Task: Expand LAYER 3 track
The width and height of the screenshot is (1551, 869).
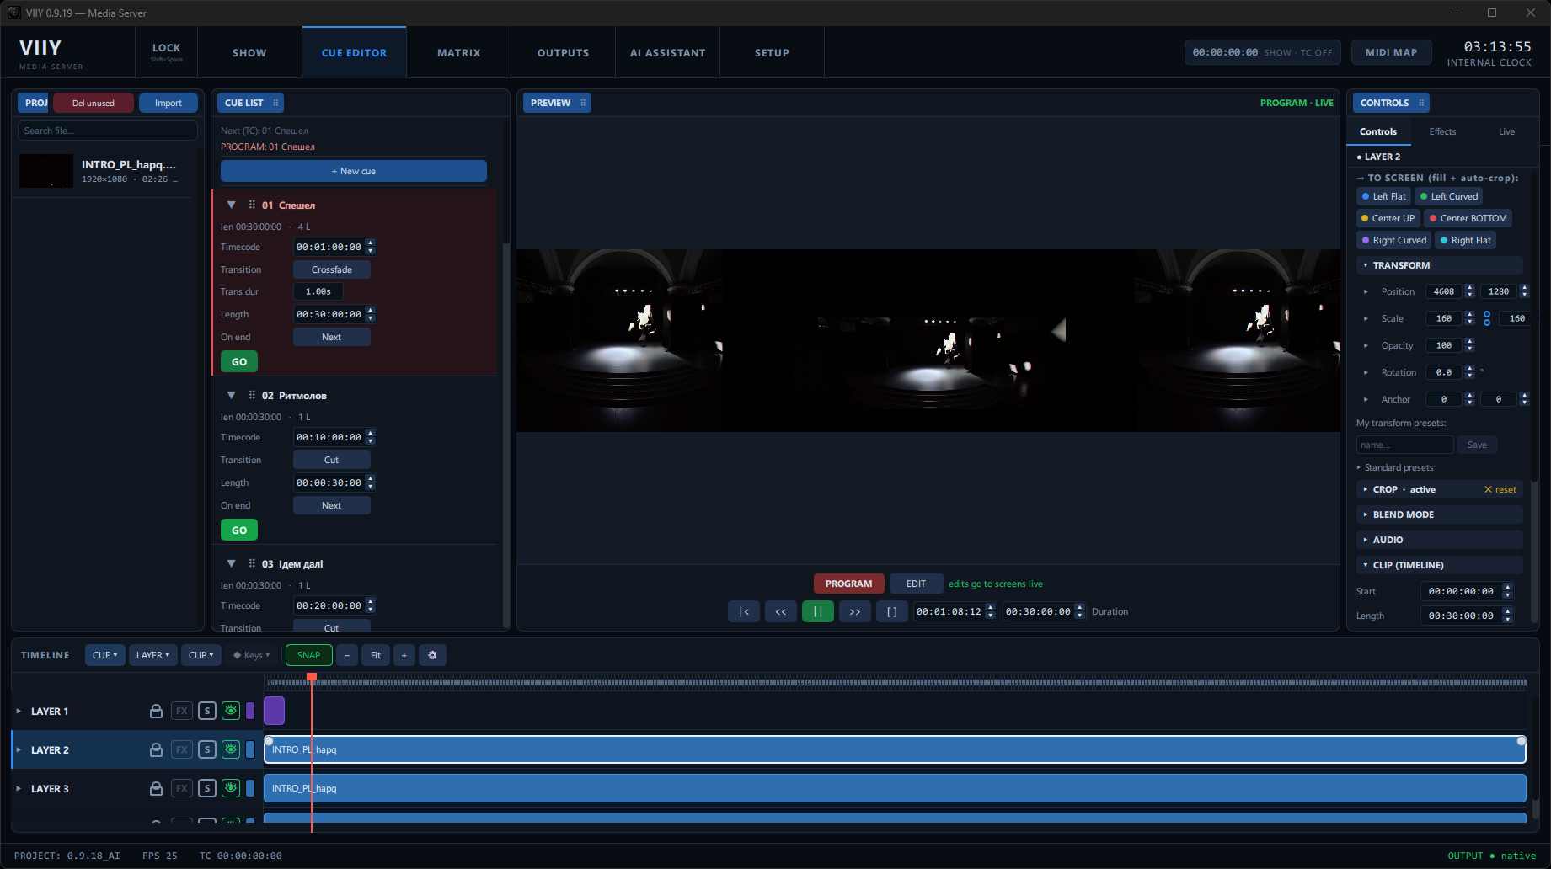Action: click(x=19, y=789)
